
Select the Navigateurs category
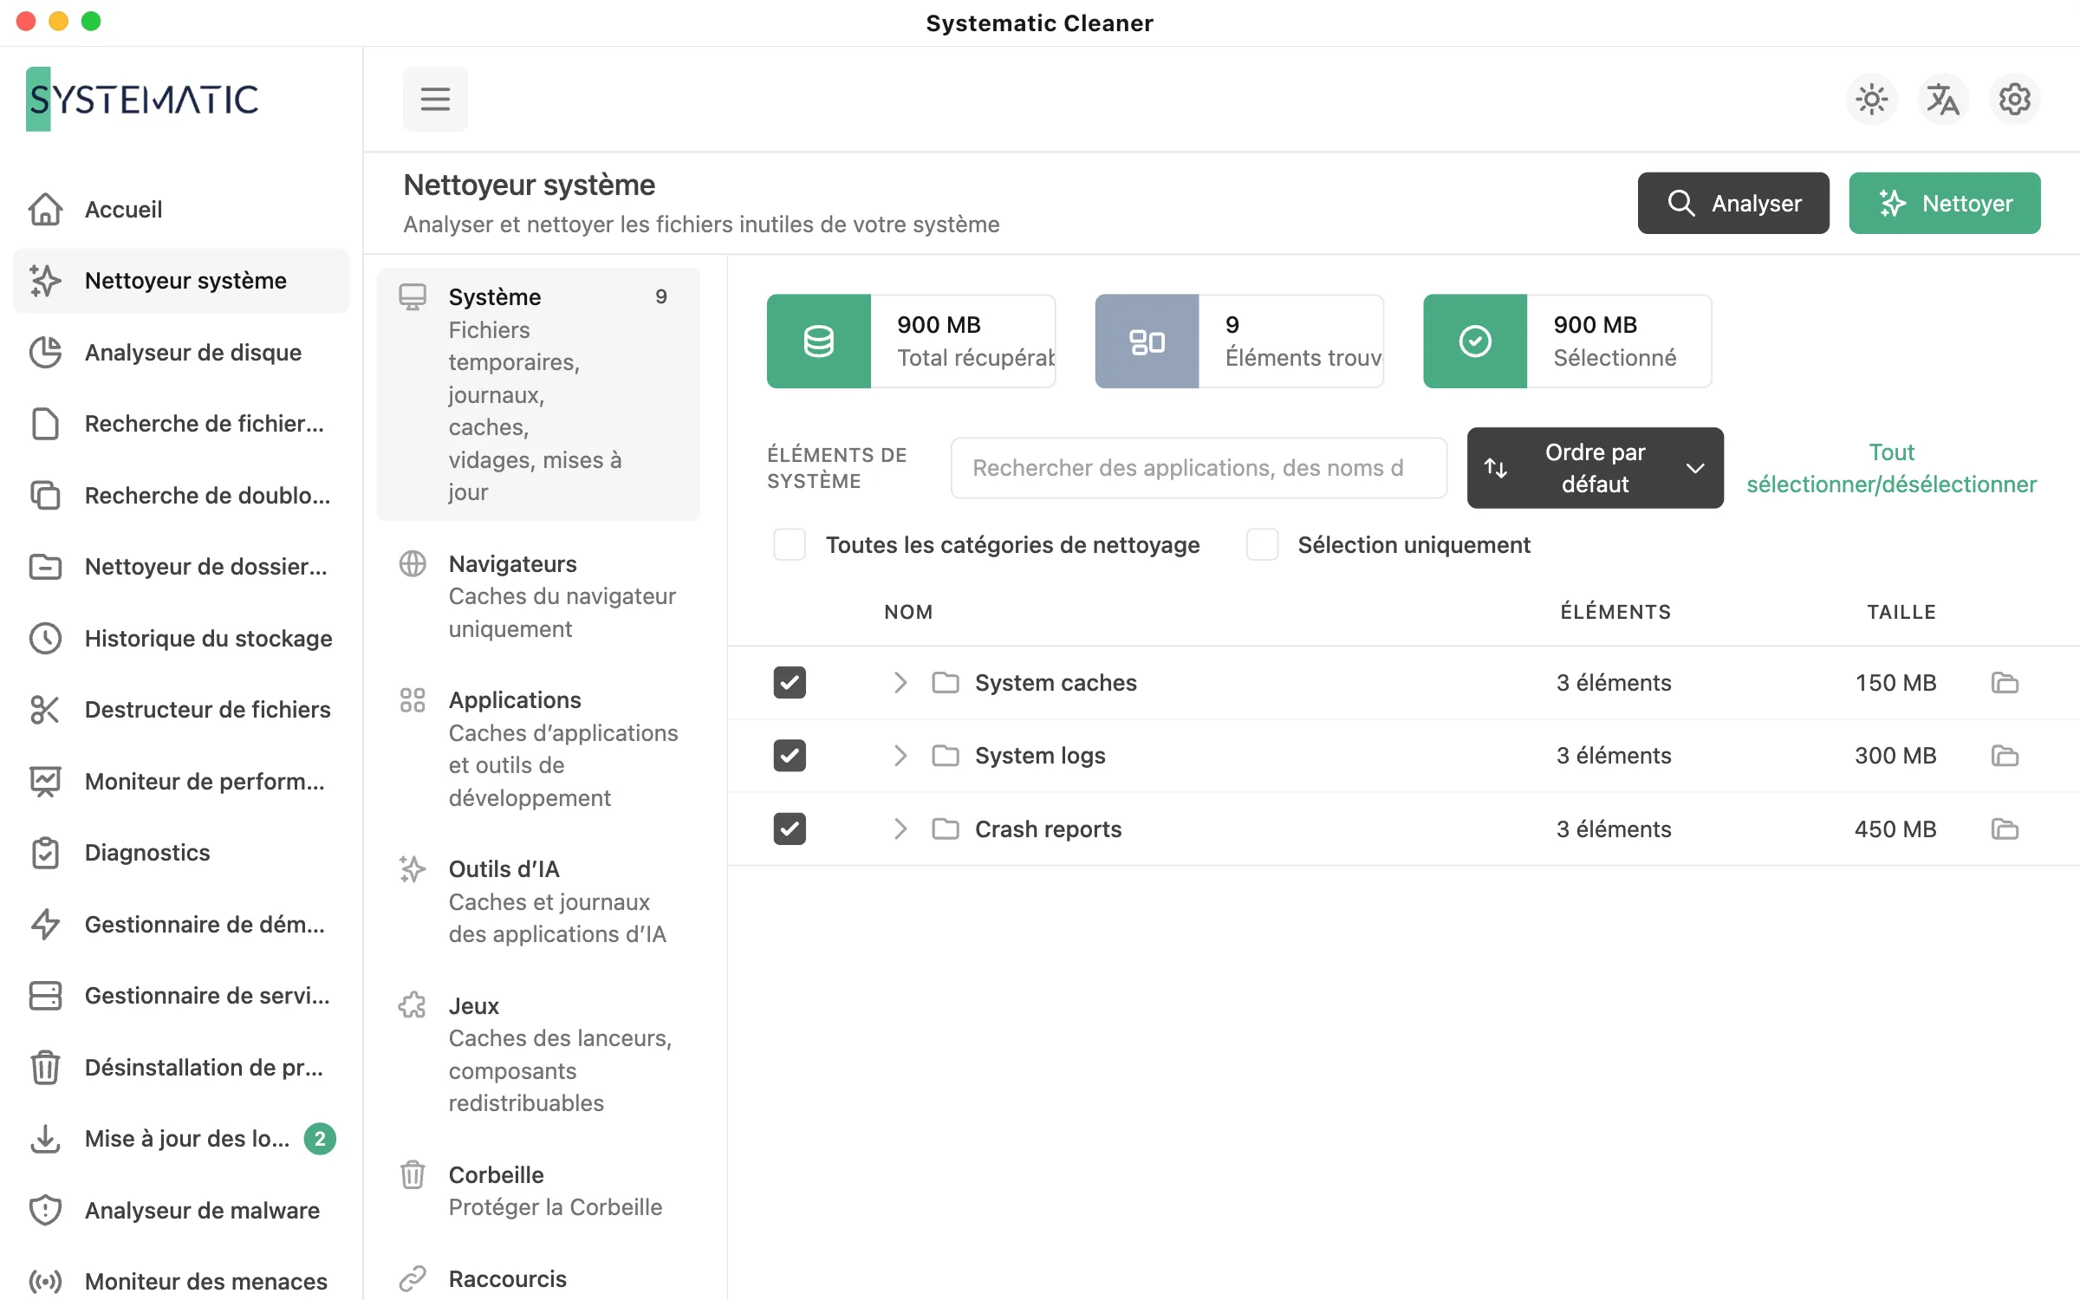pos(538,596)
